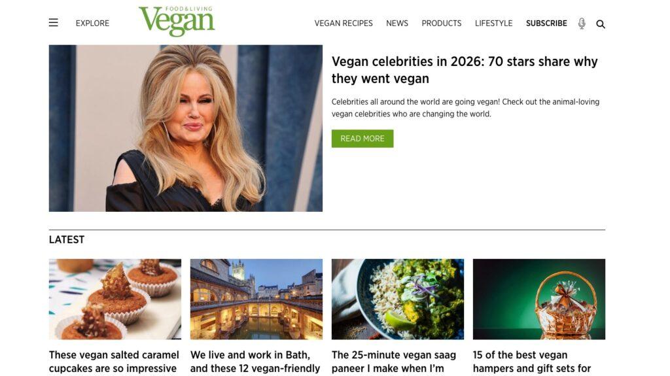
Task: Click the green Read More button
Action: coord(362,139)
